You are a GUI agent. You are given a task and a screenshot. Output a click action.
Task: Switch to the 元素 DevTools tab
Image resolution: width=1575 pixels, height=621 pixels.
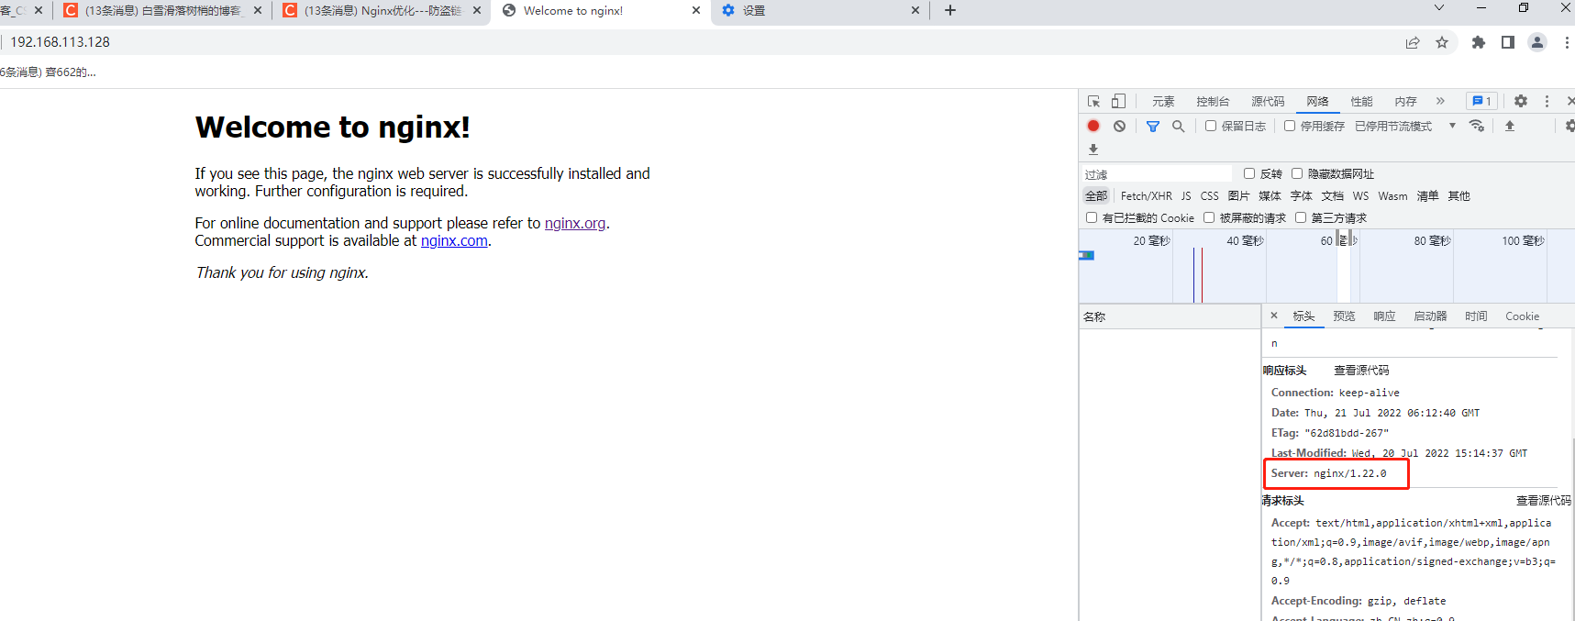coord(1163,101)
